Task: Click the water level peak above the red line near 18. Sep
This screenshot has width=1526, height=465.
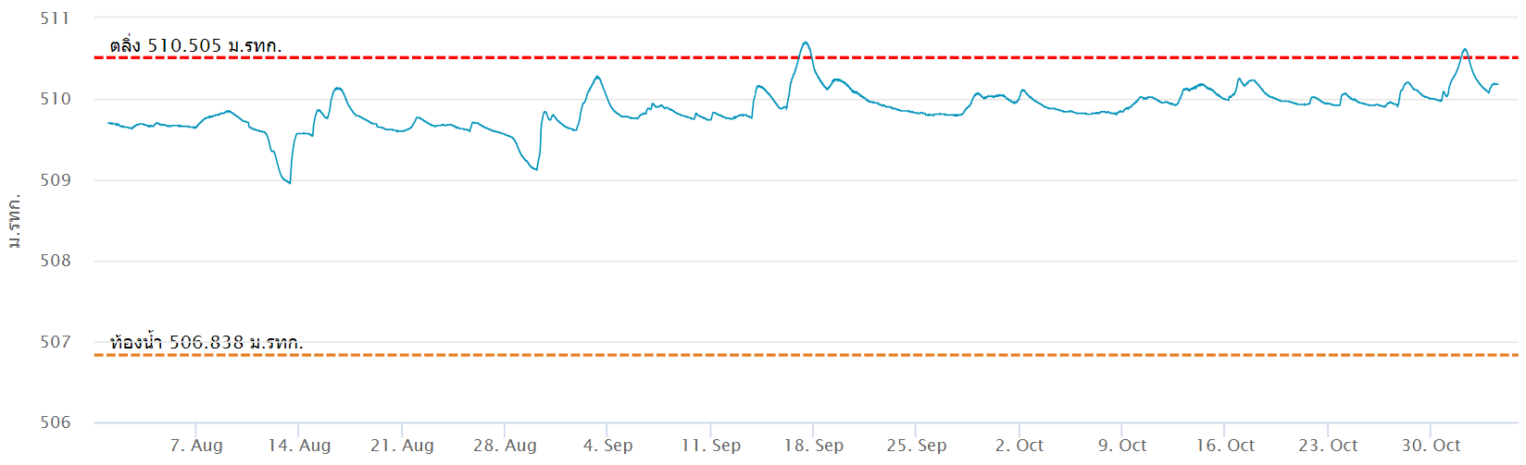Action: tap(806, 43)
